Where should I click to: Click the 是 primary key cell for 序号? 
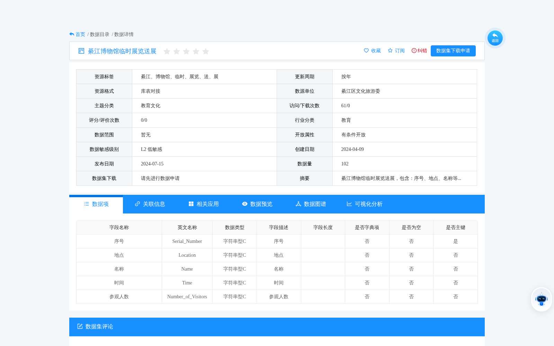tap(455, 241)
